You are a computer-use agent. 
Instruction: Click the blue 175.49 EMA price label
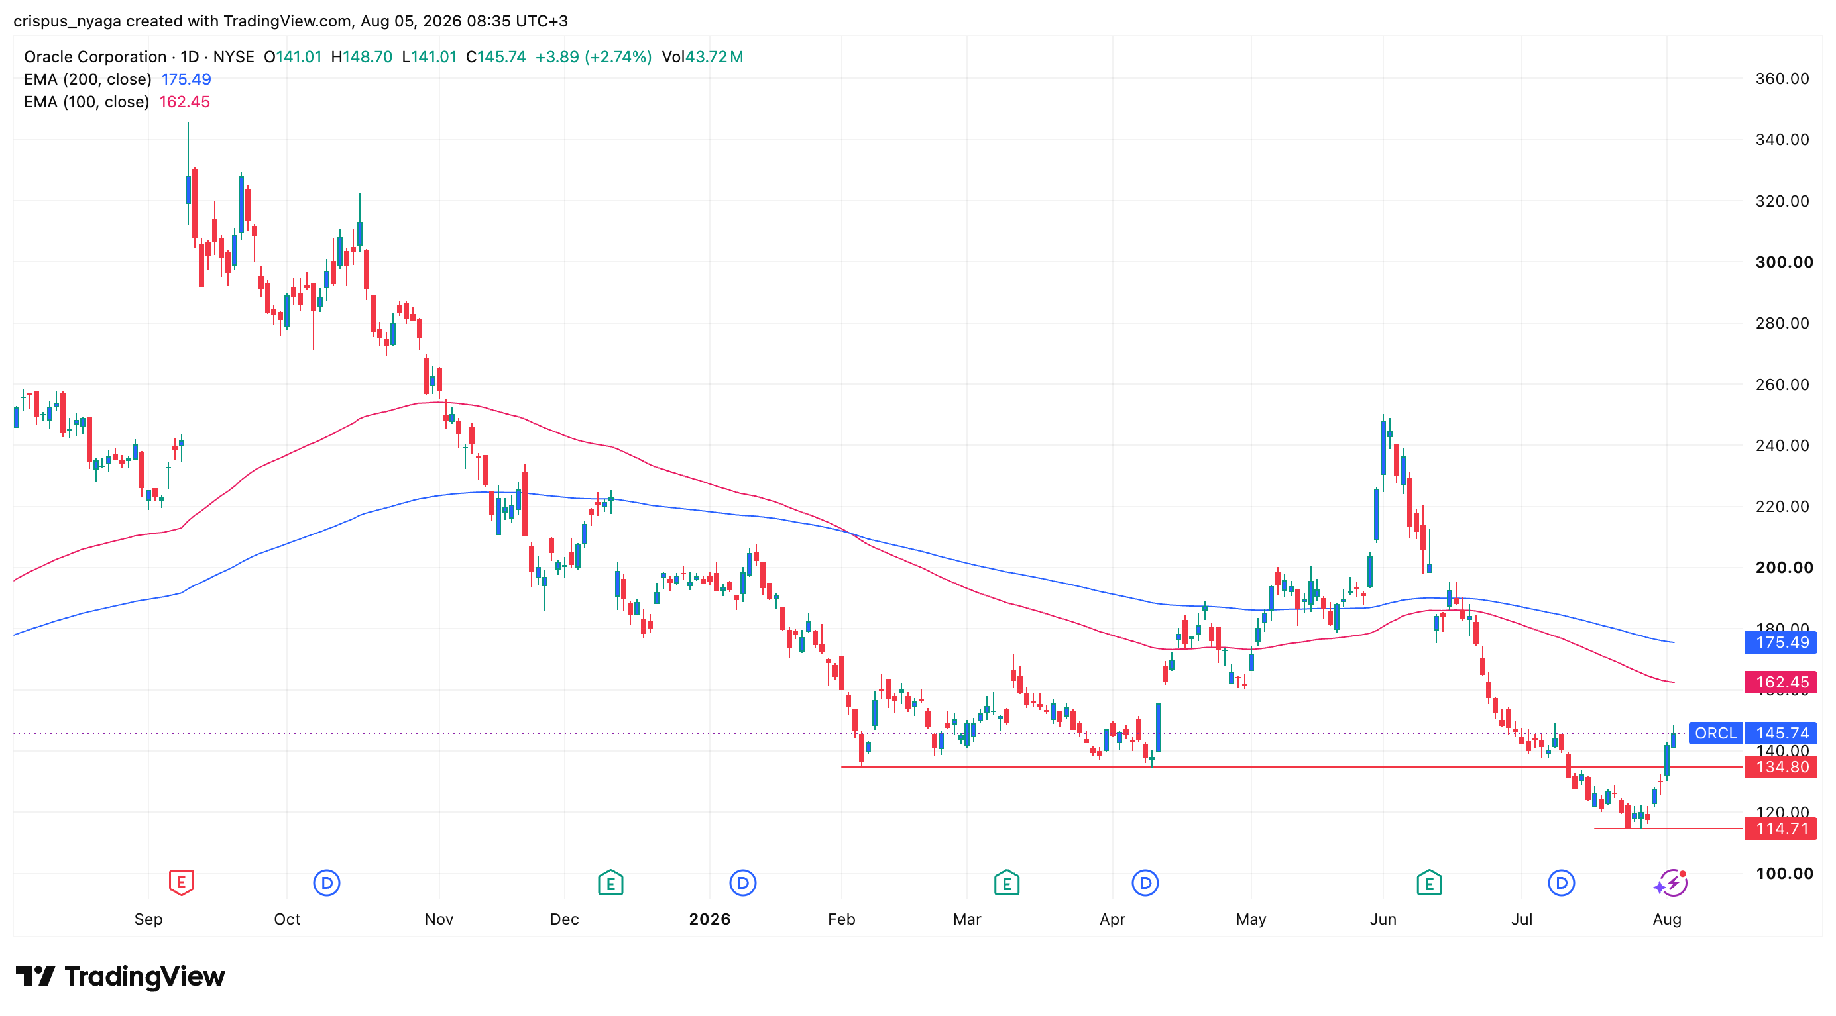click(x=1781, y=642)
